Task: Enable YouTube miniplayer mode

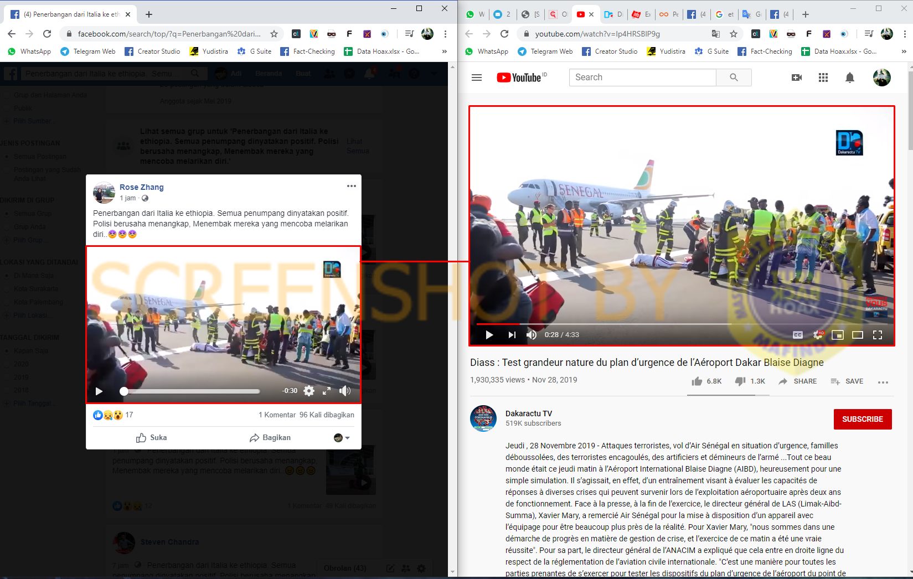Action: [x=838, y=335]
